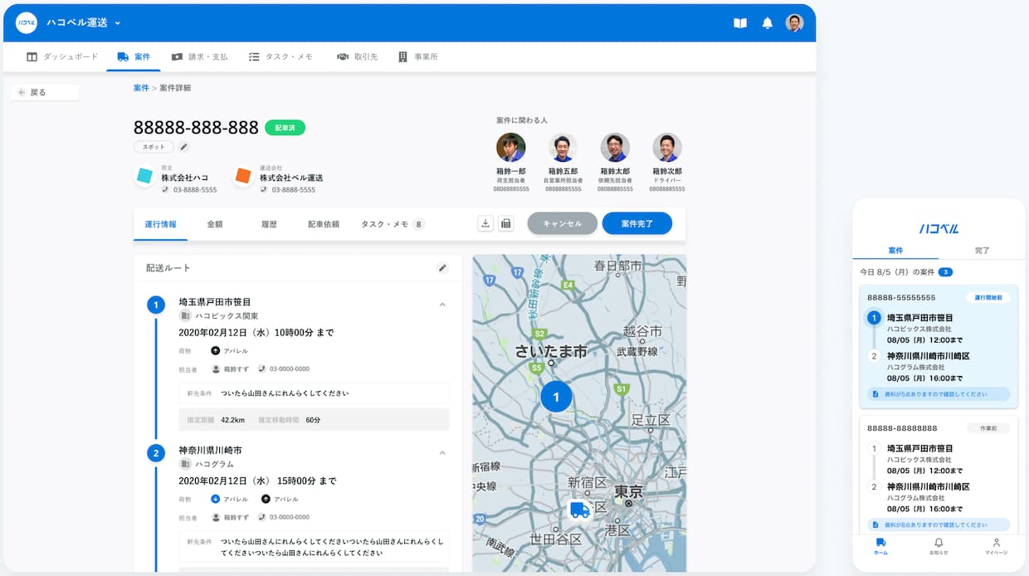Open job card 88888-55555555 in mobile app
The image size is (1029, 576).
point(939,347)
